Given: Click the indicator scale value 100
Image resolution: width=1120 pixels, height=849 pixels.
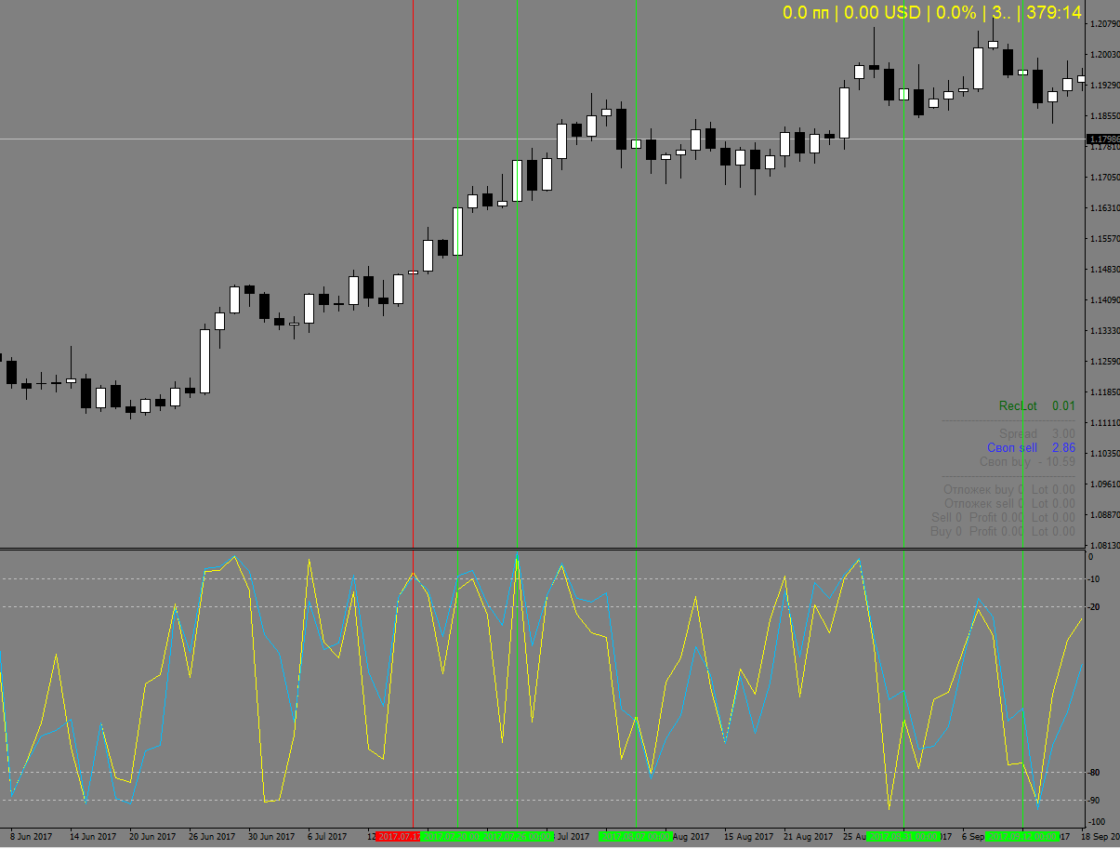Looking at the screenshot, I should pyautogui.click(x=1096, y=822).
